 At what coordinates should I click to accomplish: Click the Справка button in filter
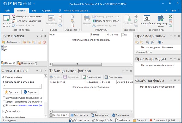pyautogui.click(x=30, y=92)
